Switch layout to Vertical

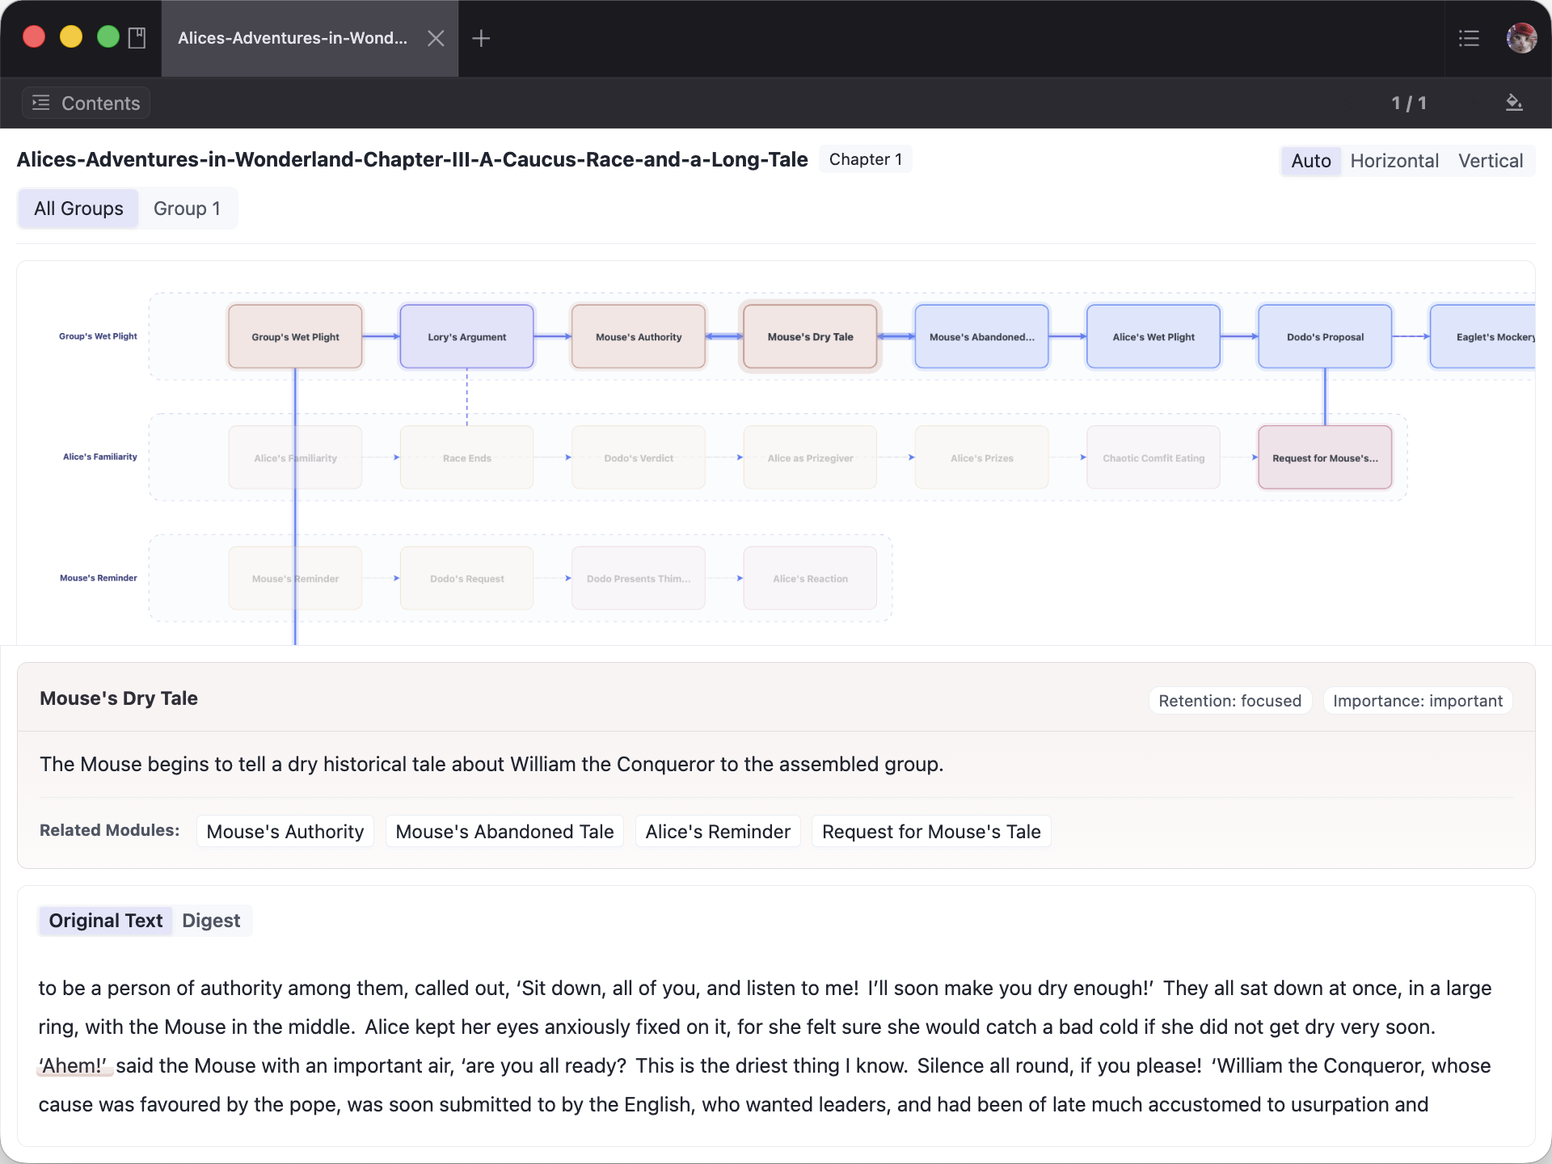coord(1491,160)
